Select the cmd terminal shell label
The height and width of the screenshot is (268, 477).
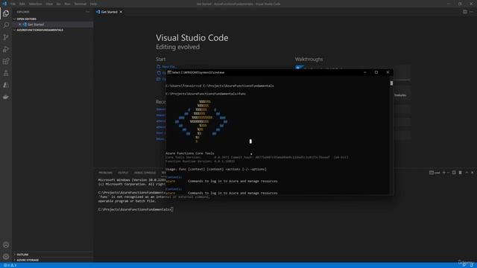pyautogui.click(x=435, y=173)
